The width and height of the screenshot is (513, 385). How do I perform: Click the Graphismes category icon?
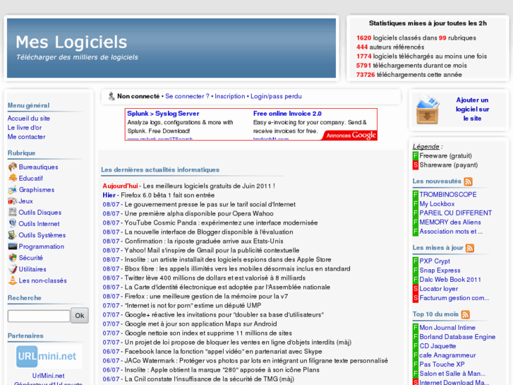click(13, 190)
